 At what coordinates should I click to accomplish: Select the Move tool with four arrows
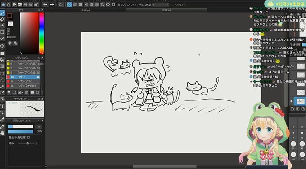pos(2,46)
